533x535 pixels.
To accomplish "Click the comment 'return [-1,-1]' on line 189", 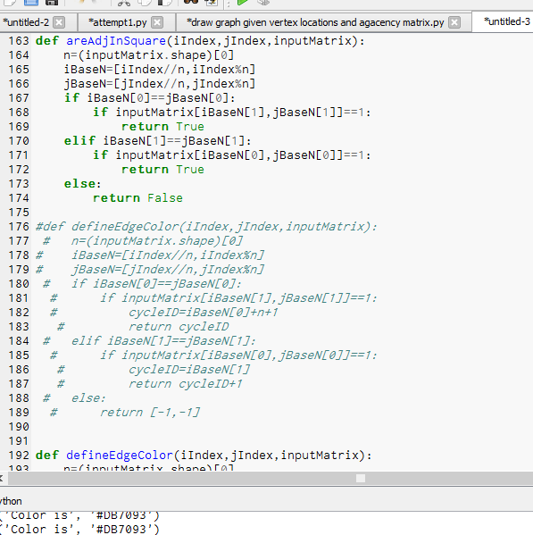I will pos(150,413).
